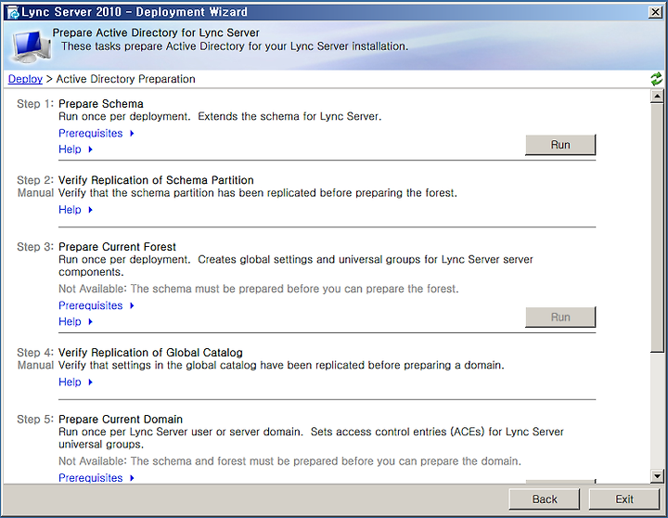Image resolution: width=668 pixels, height=518 pixels.
Task: Expand Help under Prepare Schema
Action: tap(75, 149)
